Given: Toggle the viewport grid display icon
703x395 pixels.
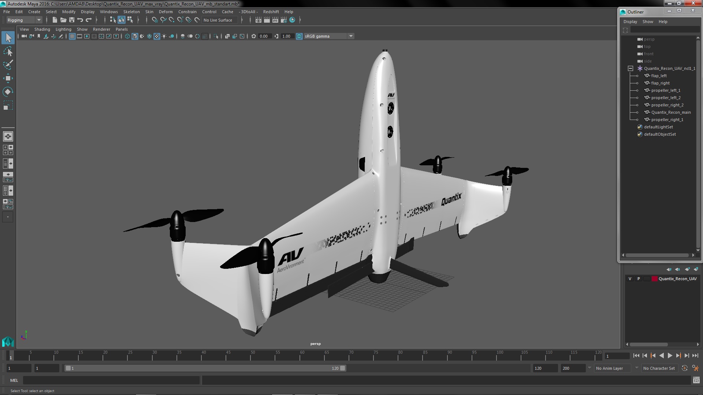Looking at the screenshot, I should click(x=72, y=36).
